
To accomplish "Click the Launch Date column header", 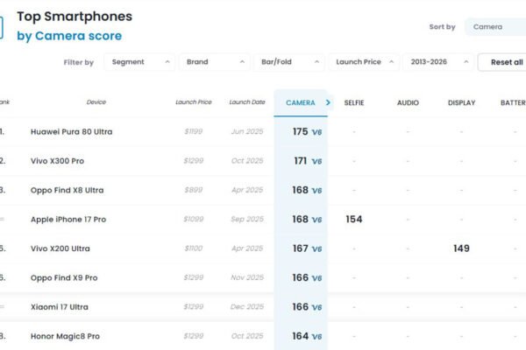I will [246, 102].
